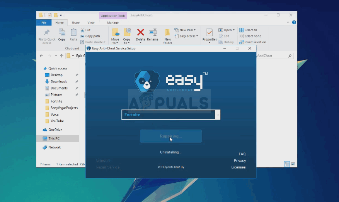Click the Repair Service link
Screen dimensions: 339x202
click(x=108, y=167)
